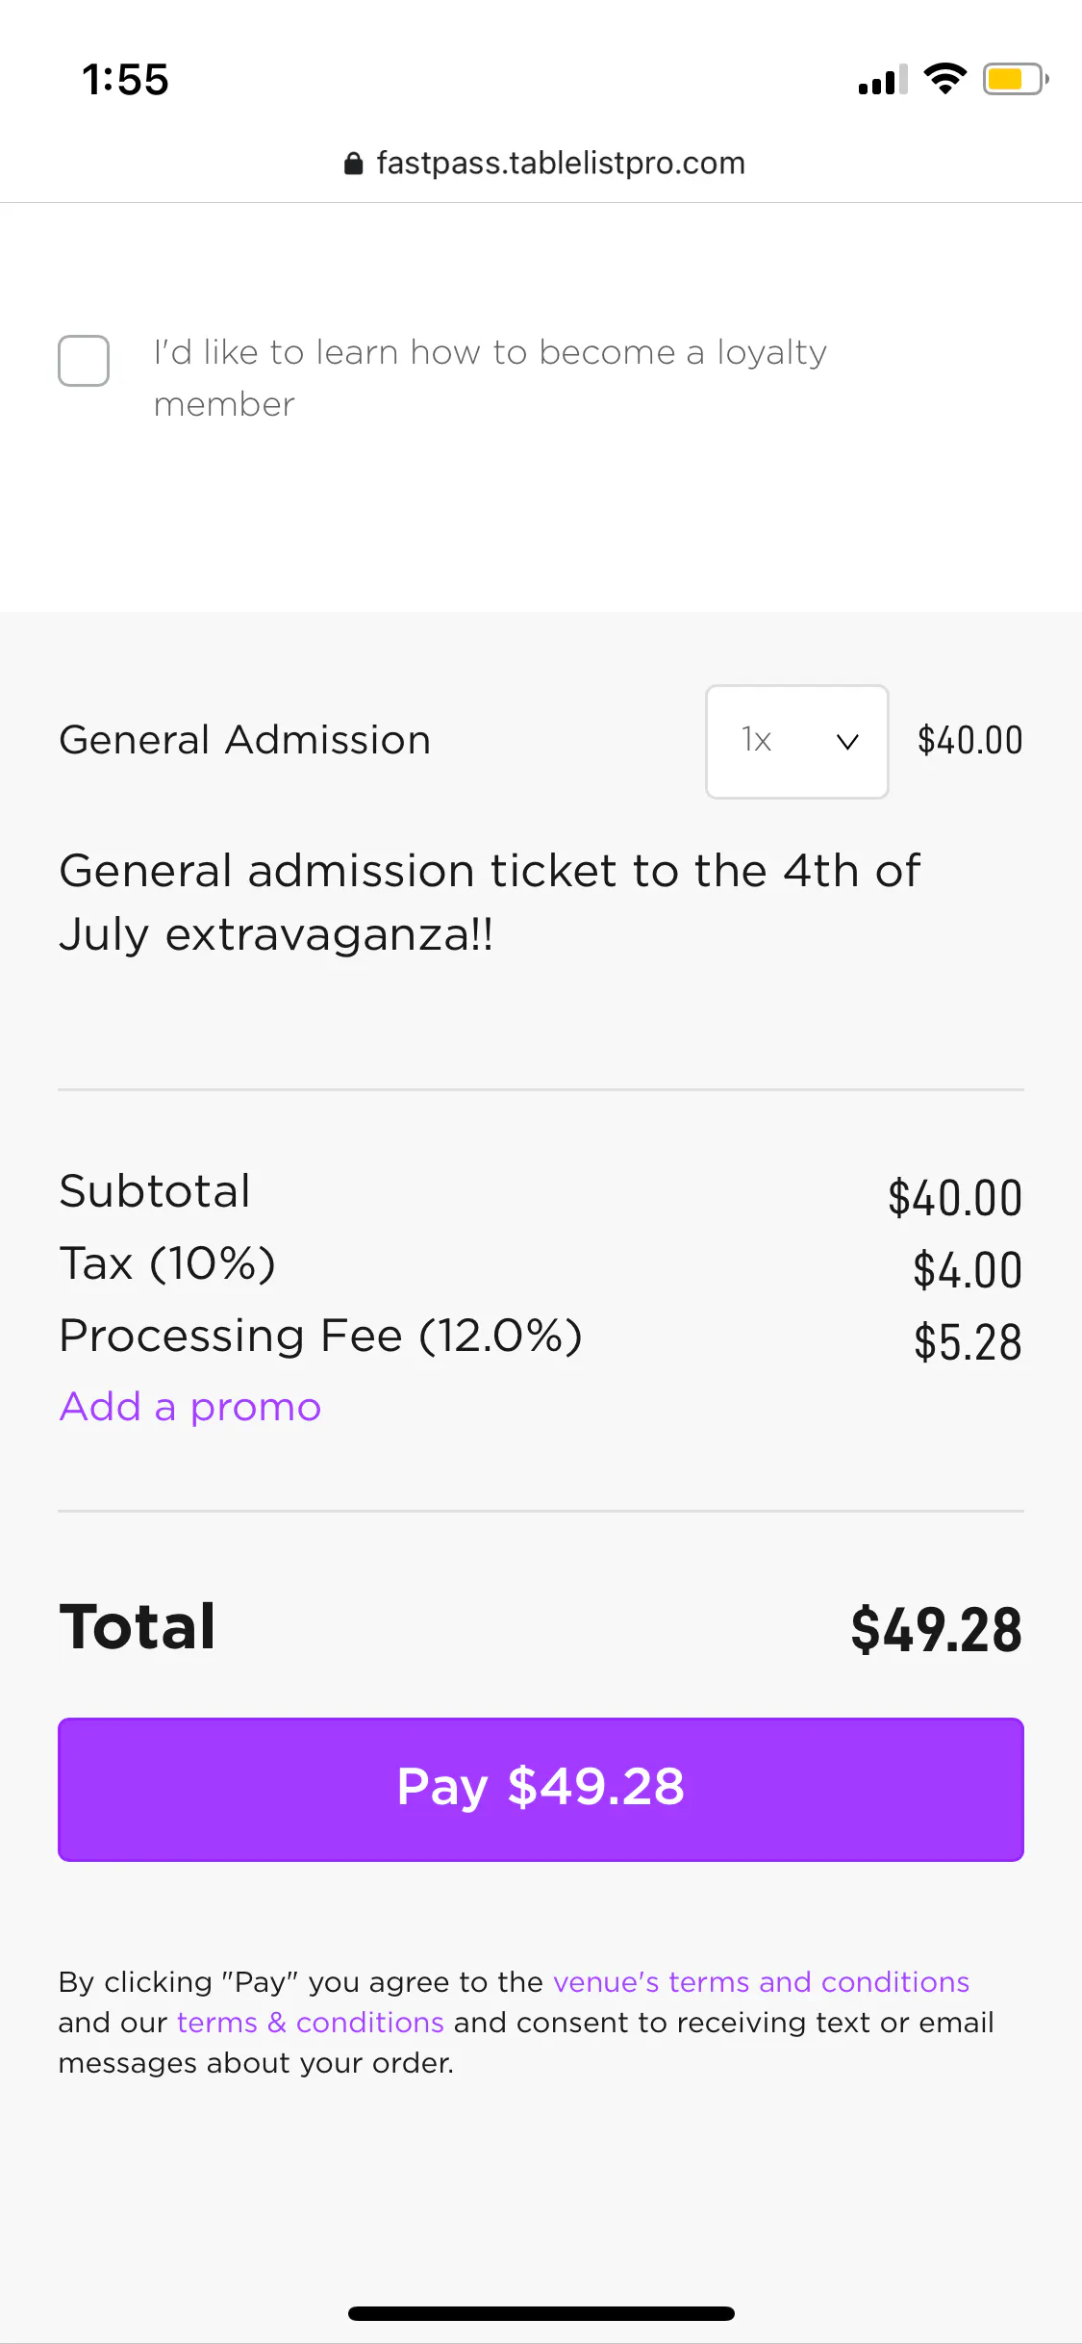
Task: Click the bold Total amount $49.28
Action: (935, 1630)
